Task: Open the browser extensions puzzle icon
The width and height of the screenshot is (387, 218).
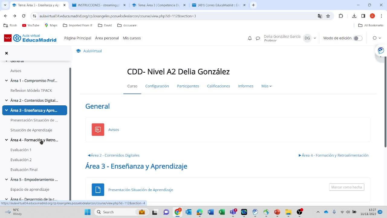Action: (x=341, y=16)
